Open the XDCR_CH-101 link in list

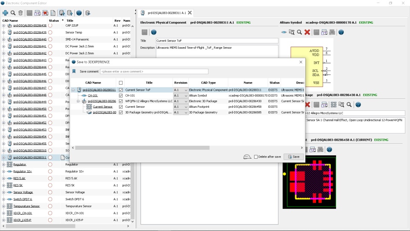(23, 213)
